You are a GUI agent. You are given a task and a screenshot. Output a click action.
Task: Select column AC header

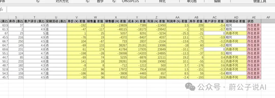[215, 17]
